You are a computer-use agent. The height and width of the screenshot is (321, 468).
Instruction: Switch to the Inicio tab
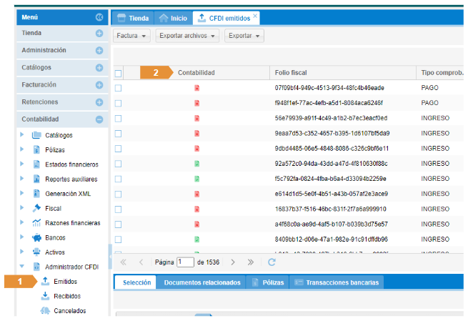(x=174, y=17)
